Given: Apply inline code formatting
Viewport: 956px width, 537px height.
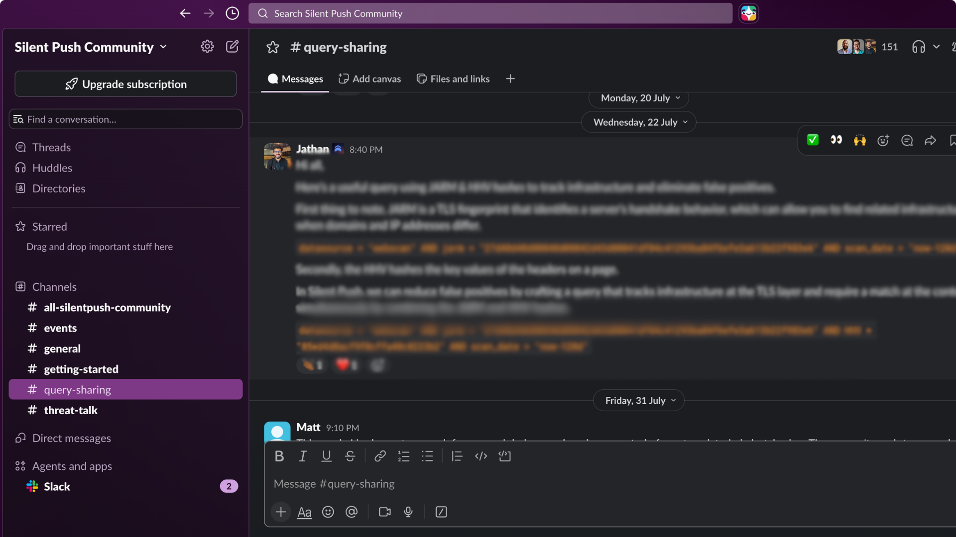Looking at the screenshot, I should tap(481, 456).
